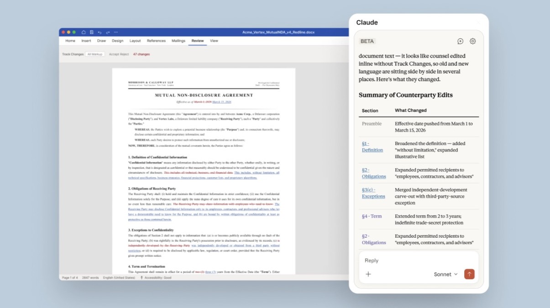Open the §3(c) - Exceptions link

(x=373, y=193)
